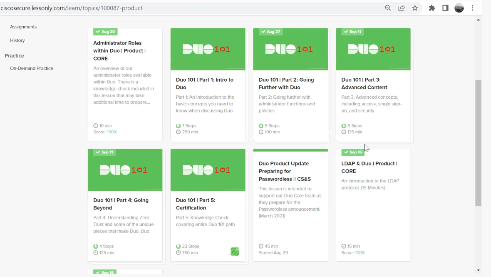Open History in the left sidebar

pyautogui.click(x=17, y=40)
